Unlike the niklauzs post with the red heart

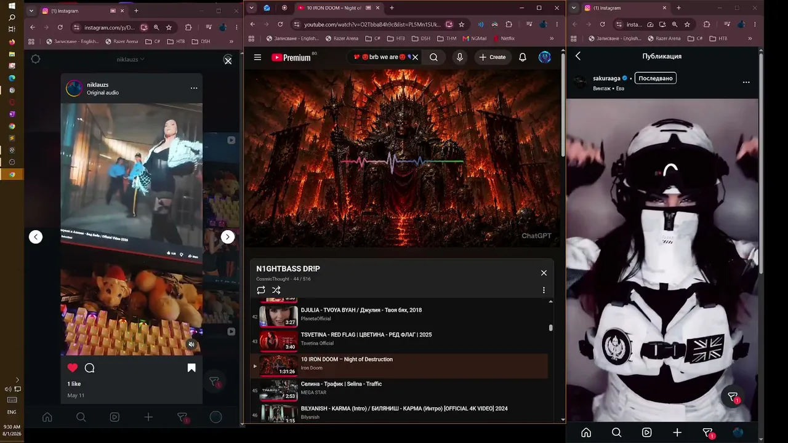[x=73, y=368]
